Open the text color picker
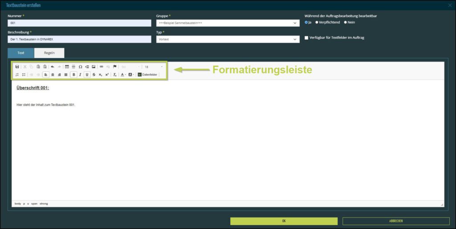456x229 pixels. point(123,75)
